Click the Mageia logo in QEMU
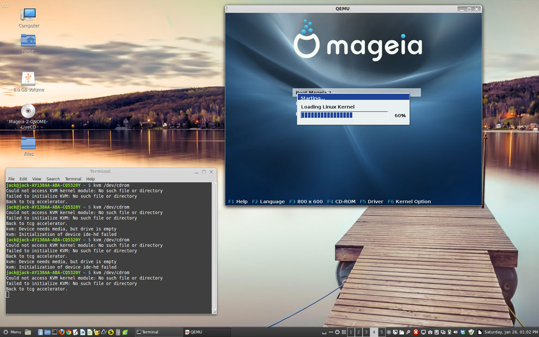 [358, 41]
